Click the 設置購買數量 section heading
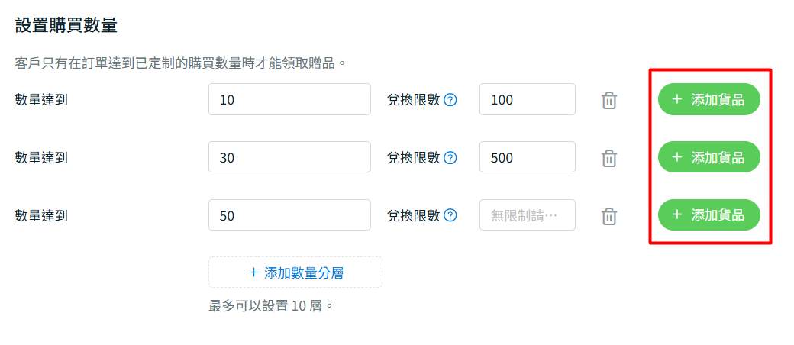 66,25
